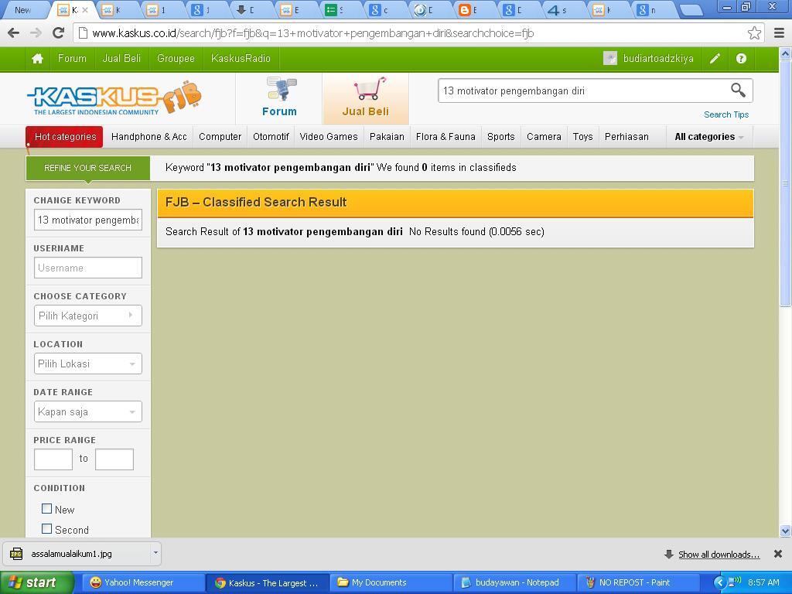
Task: Click the browser address bar URL
Action: [313, 33]
